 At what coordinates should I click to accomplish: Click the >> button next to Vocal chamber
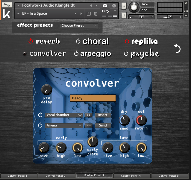pos(88,115)
